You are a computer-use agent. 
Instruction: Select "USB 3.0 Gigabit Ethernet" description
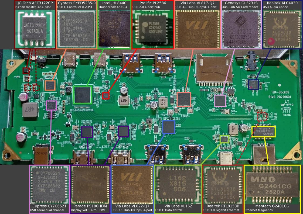221,210
